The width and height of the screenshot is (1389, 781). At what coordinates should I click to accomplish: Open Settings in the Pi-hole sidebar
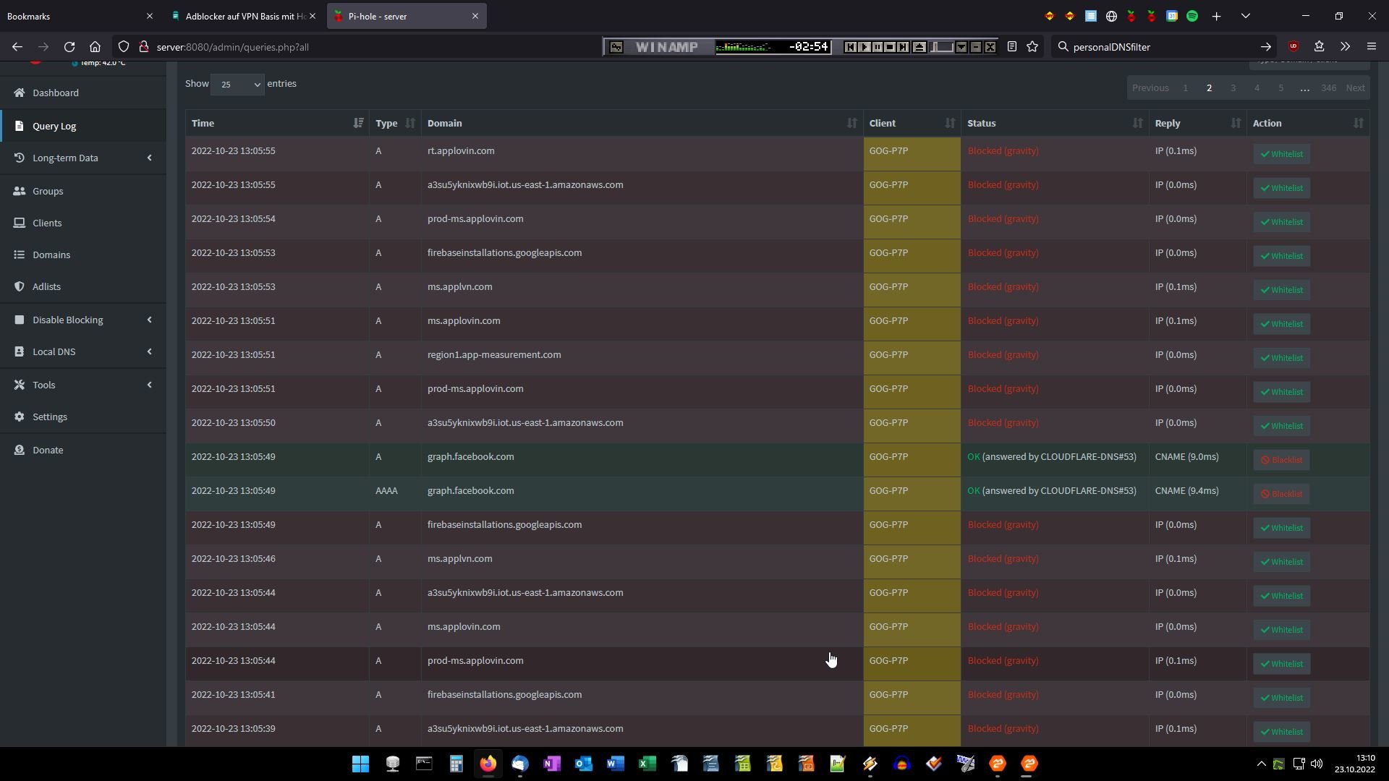(49, 417)
